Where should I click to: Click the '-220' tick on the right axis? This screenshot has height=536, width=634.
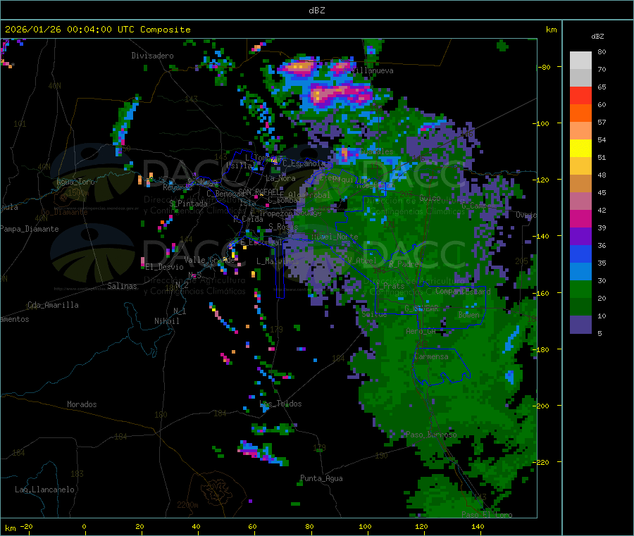(541, 462)
